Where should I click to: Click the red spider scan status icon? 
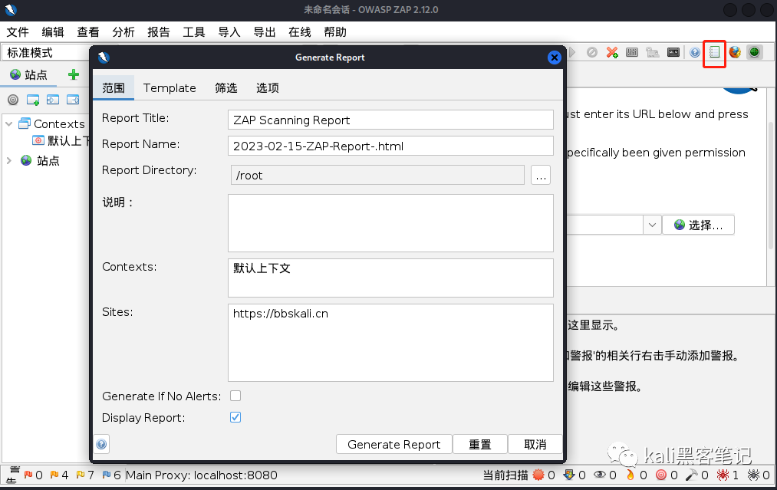(723, 475)
